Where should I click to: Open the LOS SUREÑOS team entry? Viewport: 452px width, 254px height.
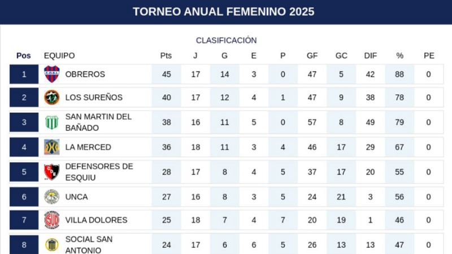point(94,98)
